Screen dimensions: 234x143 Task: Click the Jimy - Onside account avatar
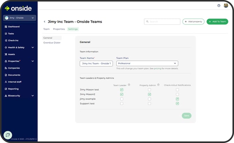coord(7,18)
